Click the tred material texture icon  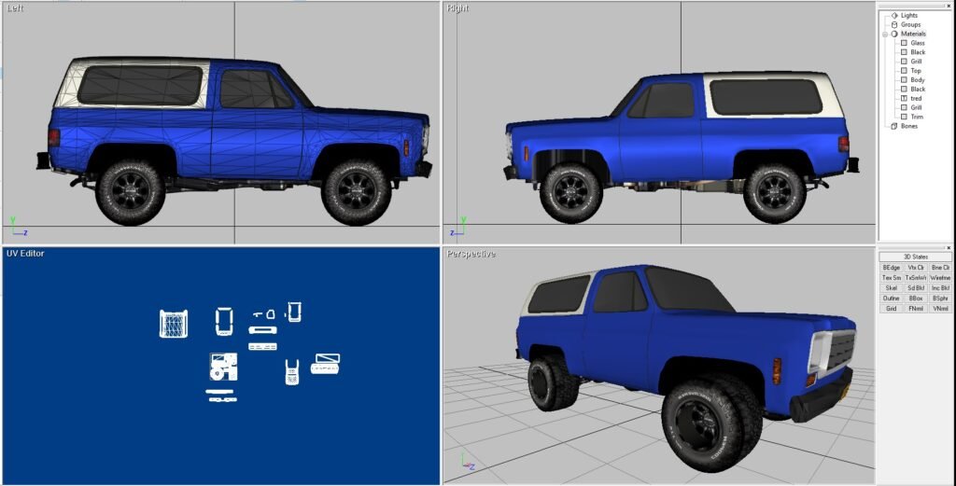point(904,98)
